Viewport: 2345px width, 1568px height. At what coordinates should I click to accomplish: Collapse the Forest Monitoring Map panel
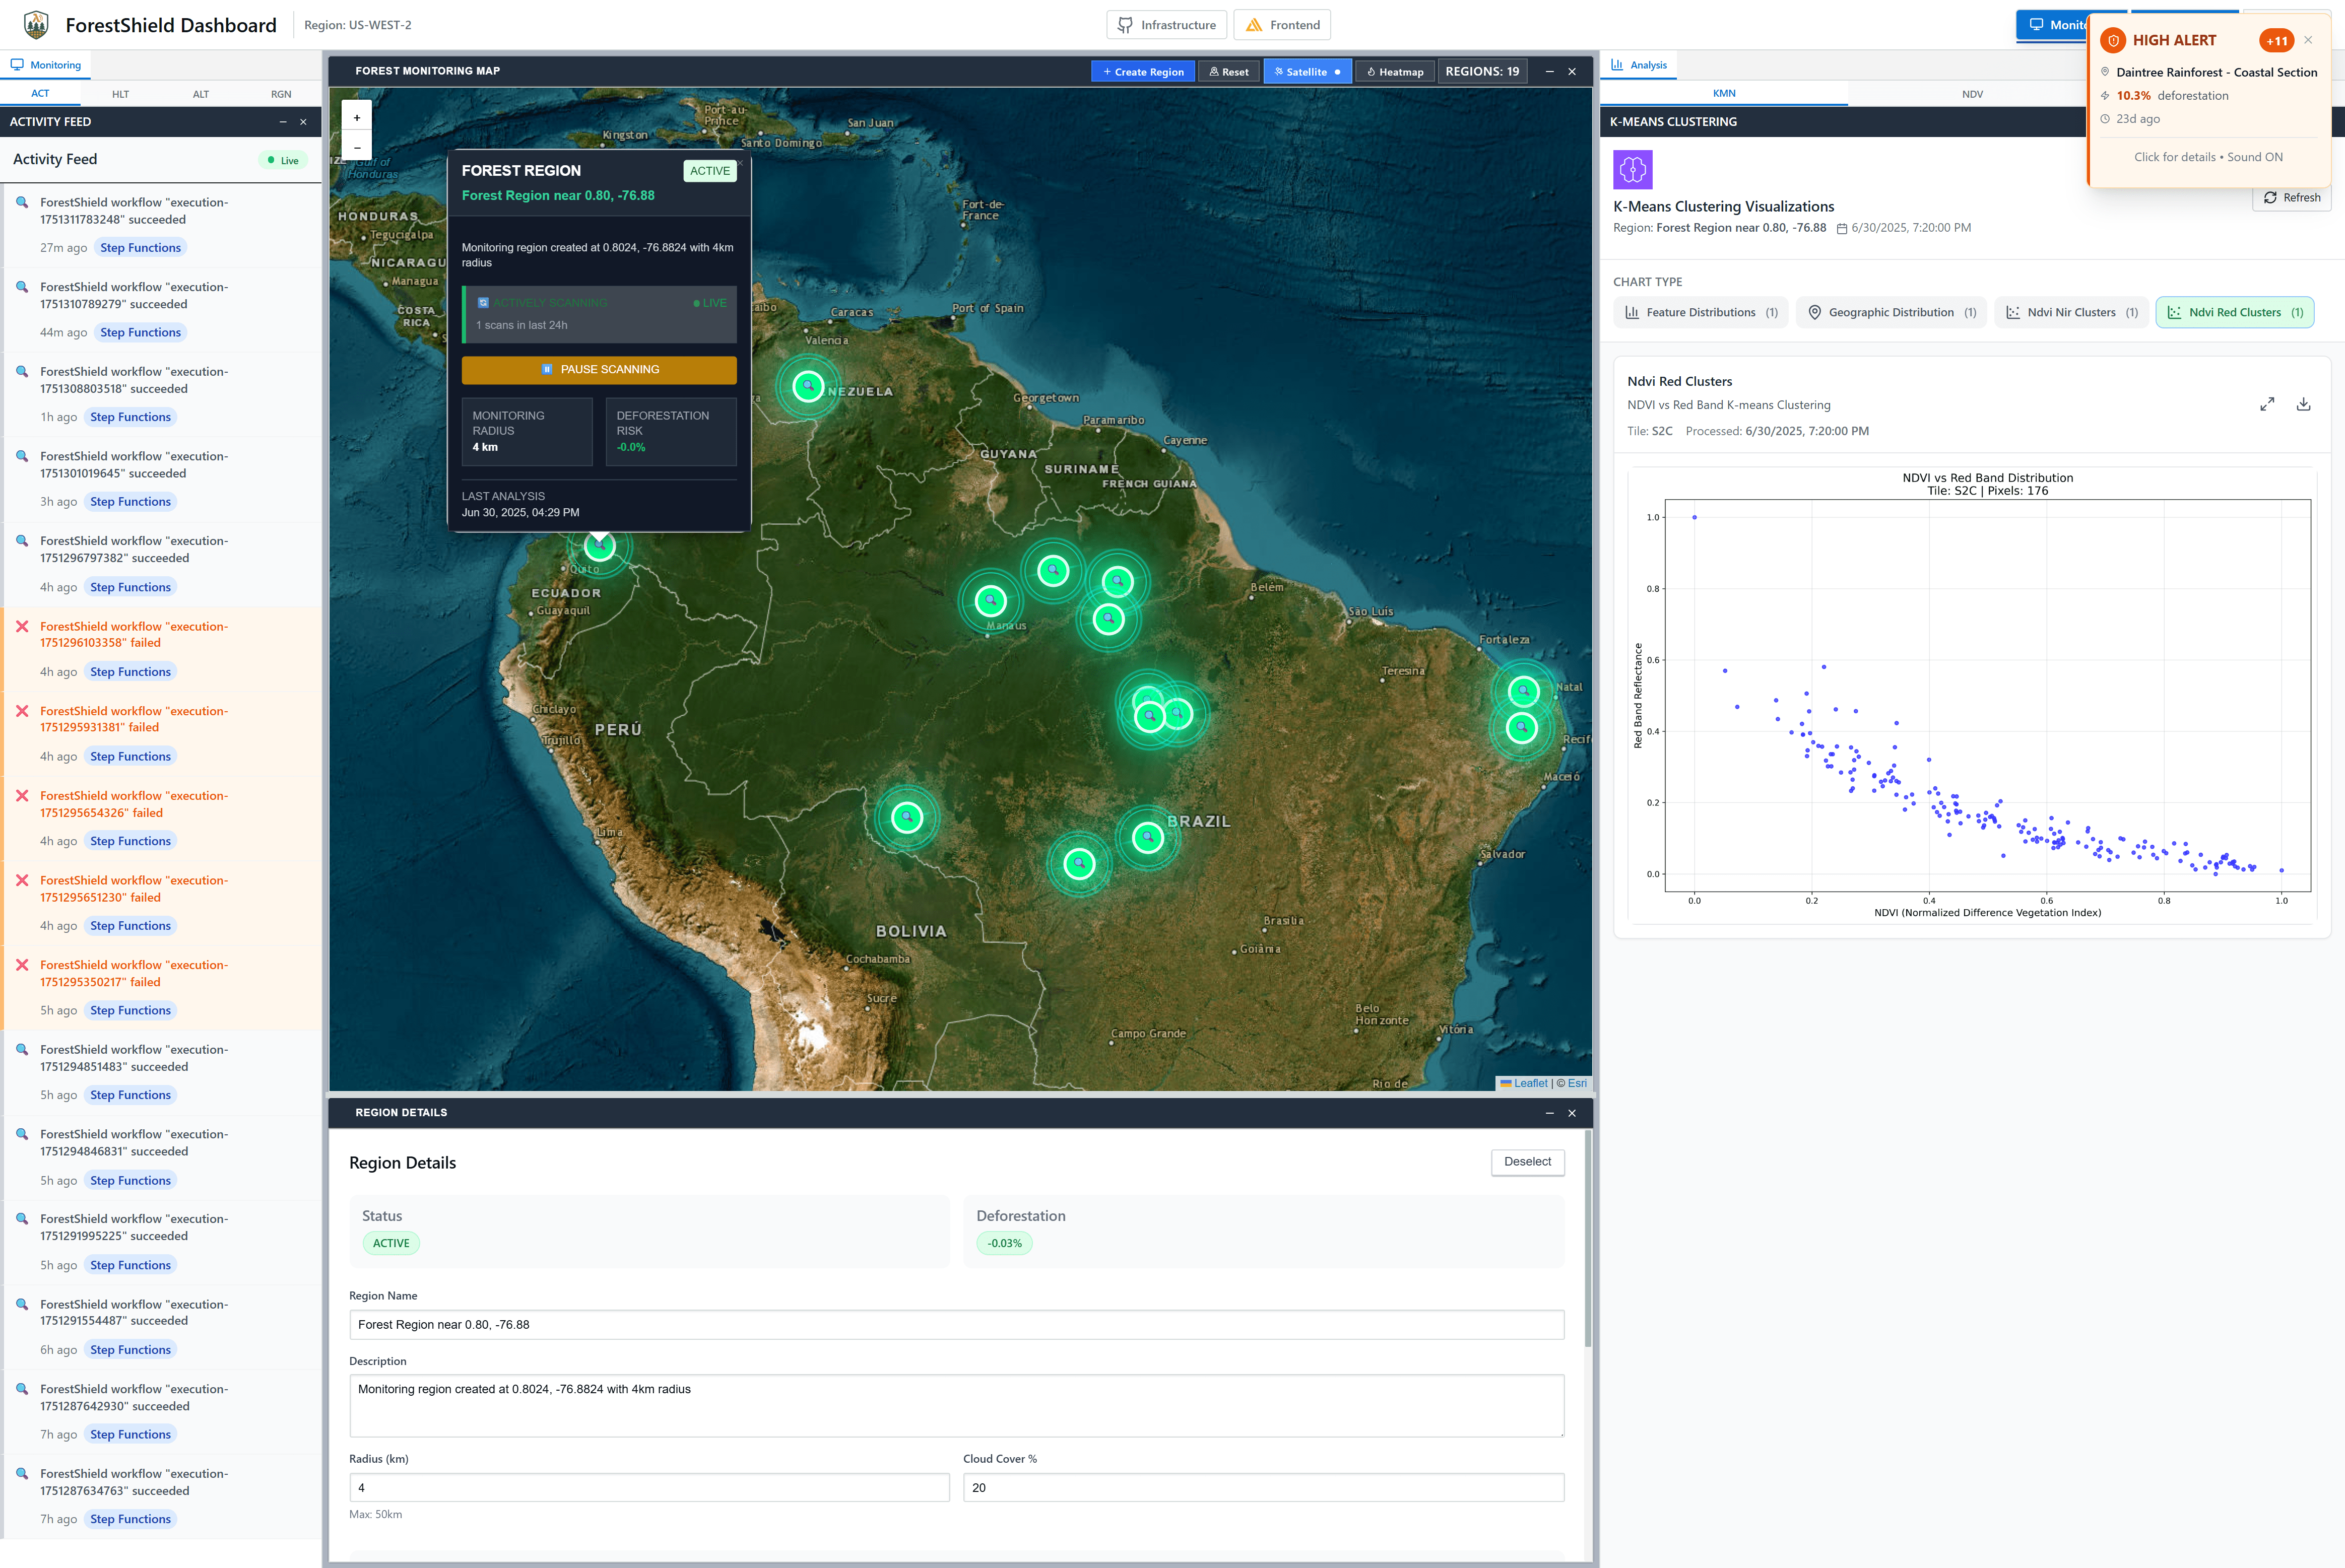point(1550,71)
